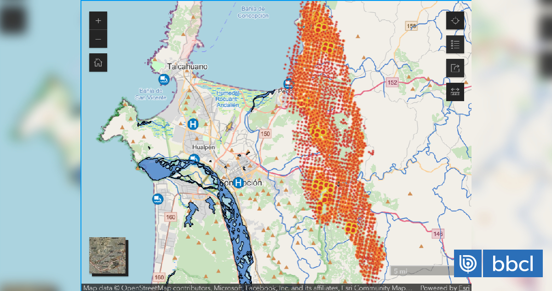Reset map to default home view
This screenshot has height=291, width=552.
point(98,63)
